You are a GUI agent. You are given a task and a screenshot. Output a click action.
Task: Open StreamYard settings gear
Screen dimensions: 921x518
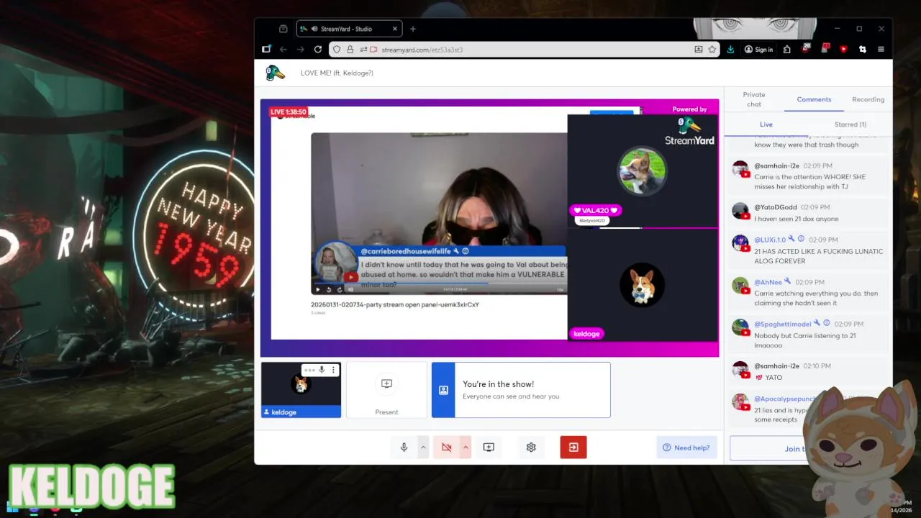pos(531,447)
